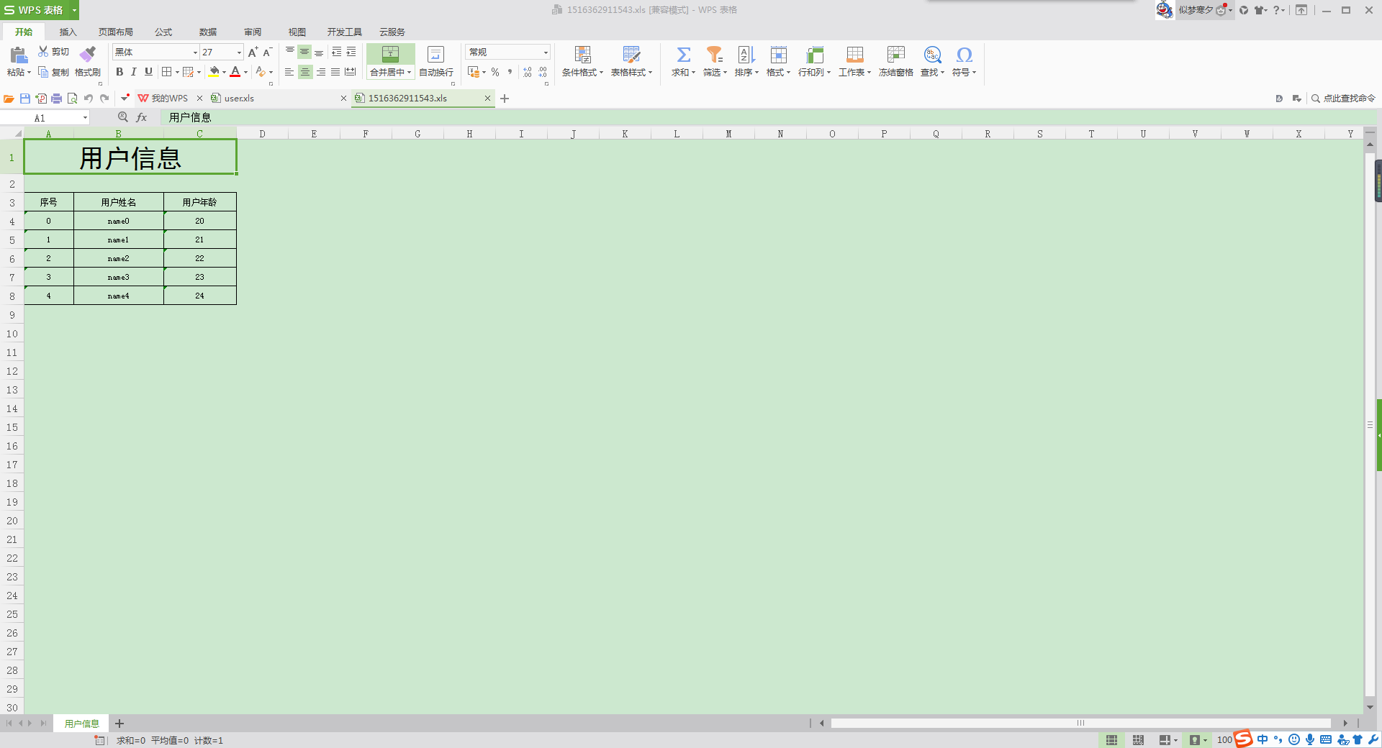Click the Name Box showing A1
The image size is (1382, 748).
45,118
